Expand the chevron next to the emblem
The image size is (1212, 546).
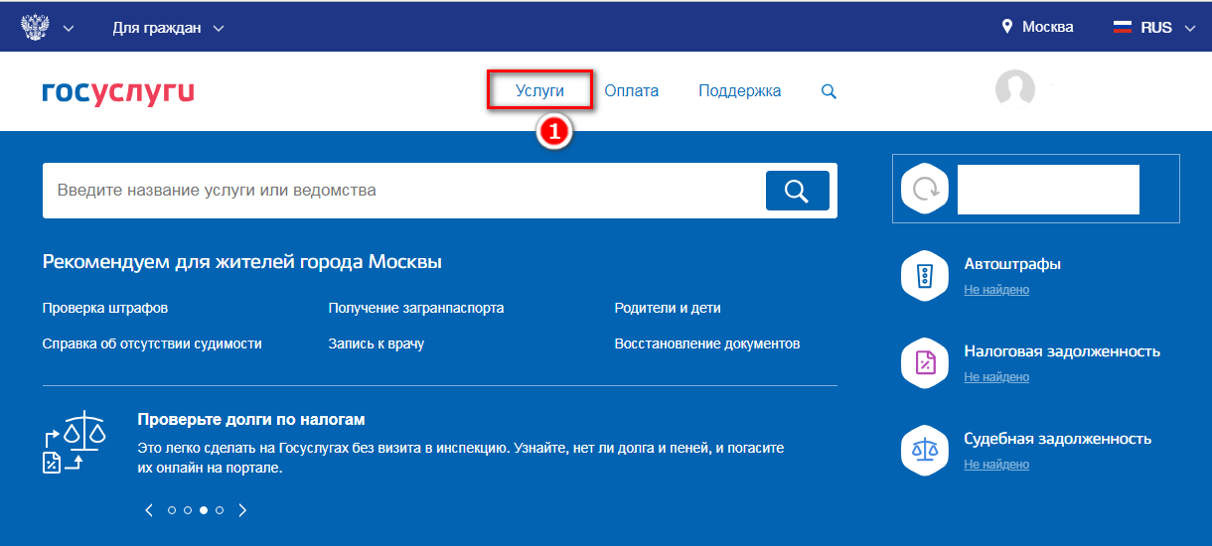point(69,28)
